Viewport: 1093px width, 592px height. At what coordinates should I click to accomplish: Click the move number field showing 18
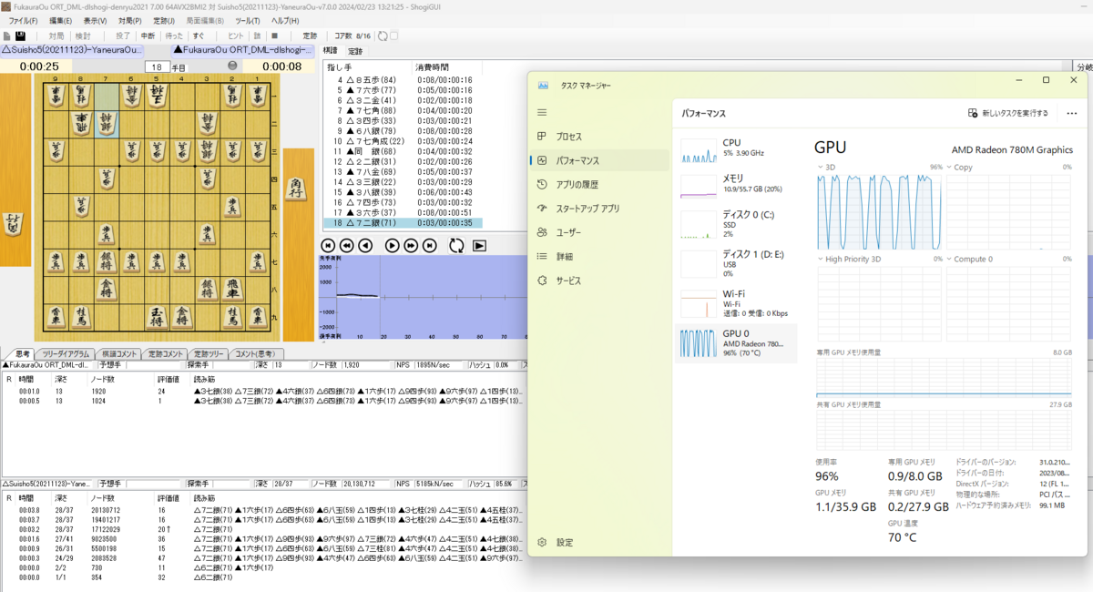157,66
